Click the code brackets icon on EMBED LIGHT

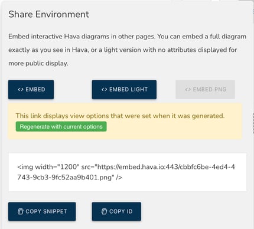[x=104, y=90]
